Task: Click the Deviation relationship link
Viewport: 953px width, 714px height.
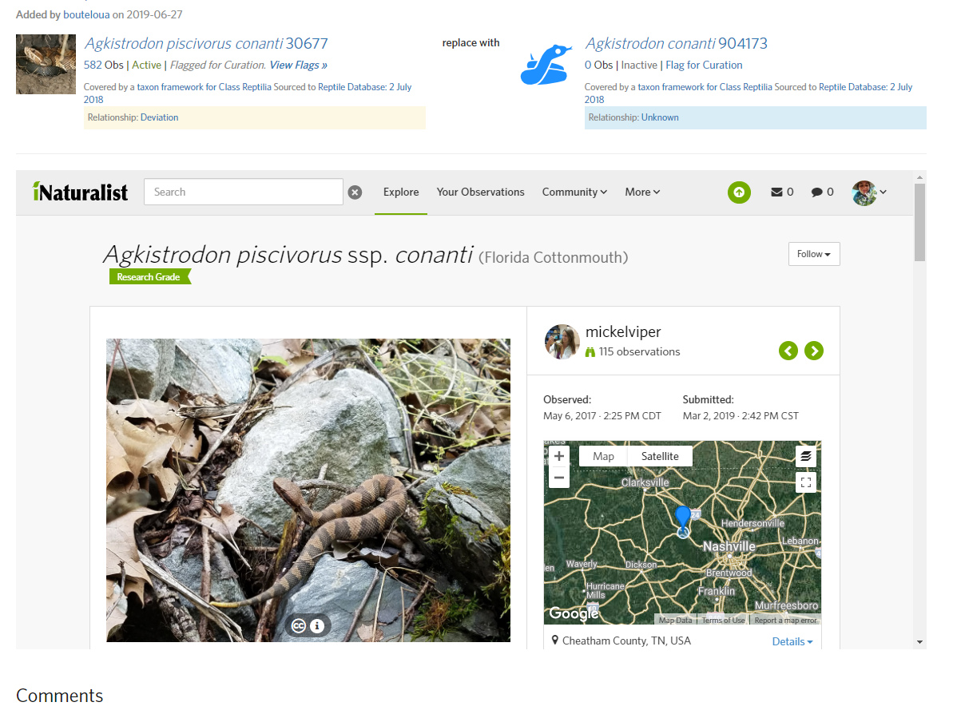Action: click(x=159, y=117)
